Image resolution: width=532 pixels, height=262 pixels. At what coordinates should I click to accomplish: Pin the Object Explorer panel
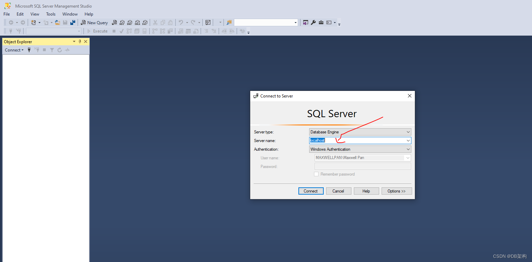[80, 41]
